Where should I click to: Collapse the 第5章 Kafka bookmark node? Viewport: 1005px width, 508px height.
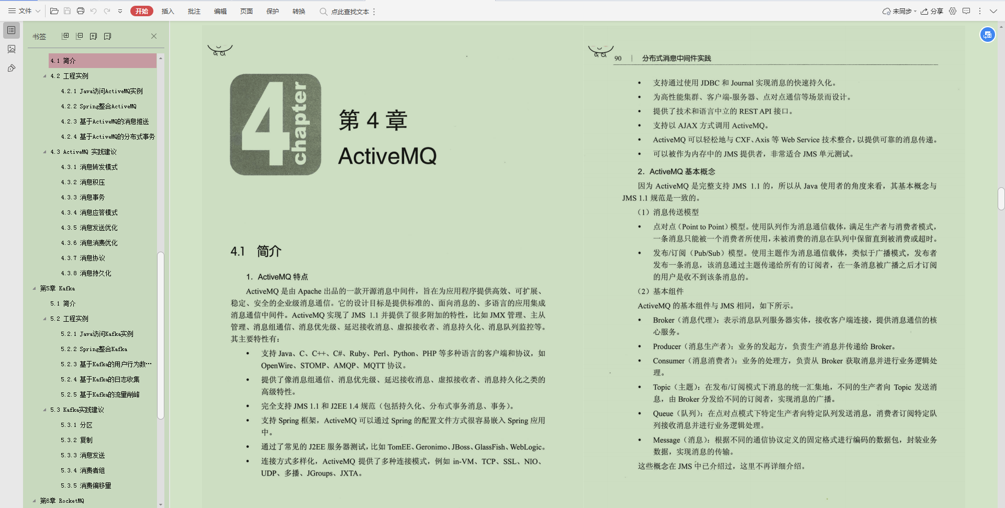[x=35, y=288]
